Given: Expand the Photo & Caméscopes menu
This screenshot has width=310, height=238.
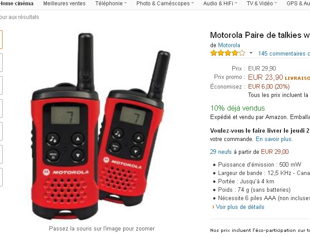Looking at the screenshot, I should tap(165, 4).
